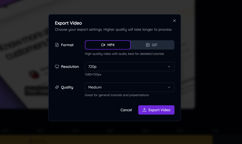Click the Quality label text
The width and height of the screenshot is (242, 144).
pos(67,87)
